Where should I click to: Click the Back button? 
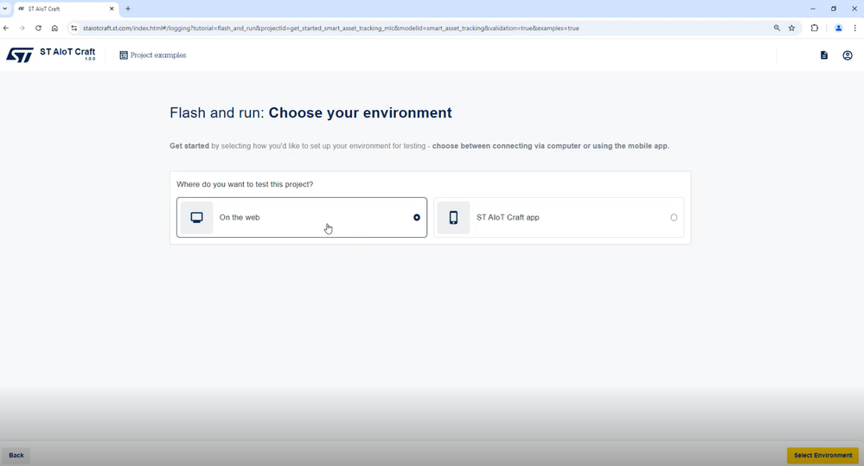(x=16, y=455)
